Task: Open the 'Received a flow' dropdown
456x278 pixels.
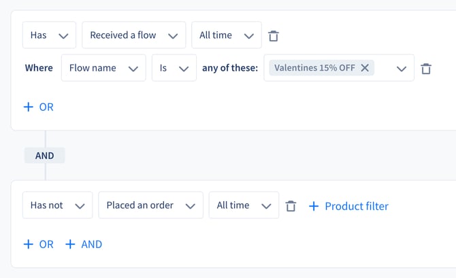Action: click(134, 35)
